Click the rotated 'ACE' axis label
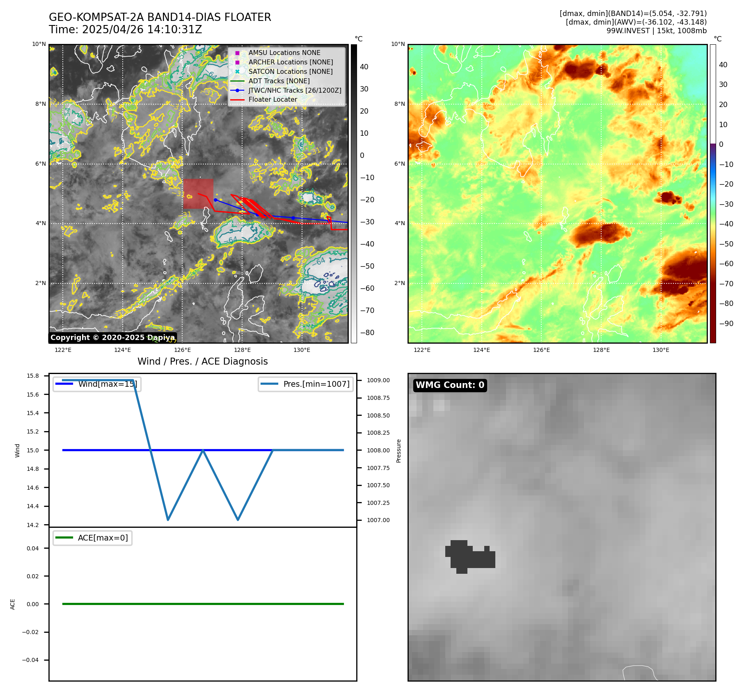The width and height of the screenshot is (744, 696). pyautogui.click(x=13, y=604)
